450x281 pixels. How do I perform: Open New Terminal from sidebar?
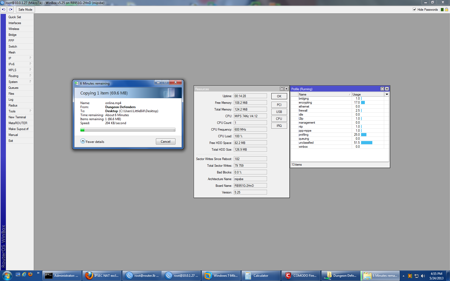(20, 117)
